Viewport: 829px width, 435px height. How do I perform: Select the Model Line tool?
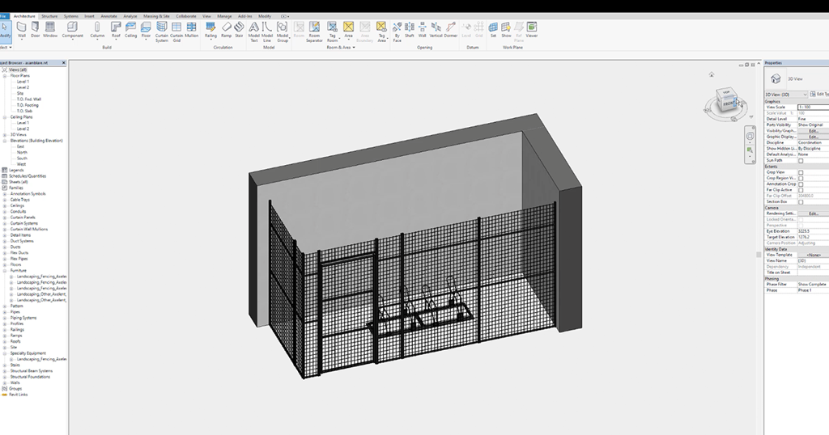tap(267, 32)
